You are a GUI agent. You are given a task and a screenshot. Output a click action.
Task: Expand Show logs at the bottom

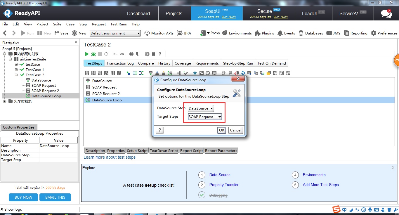pyautogui.click(x=11, y=209)
